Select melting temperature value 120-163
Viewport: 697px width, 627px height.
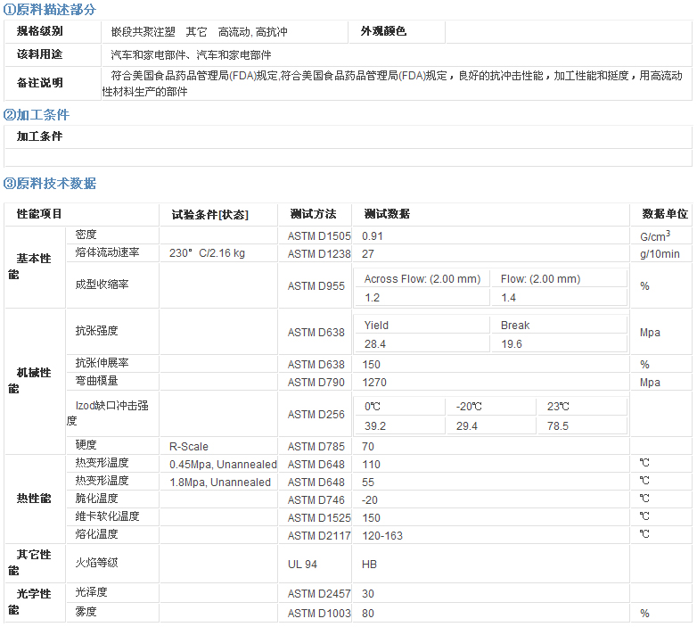pyautogui.click(x=382, y=535)
